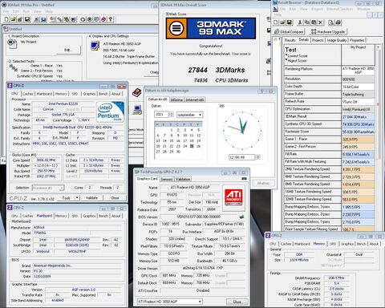385x308 pixels.
Task: Click the time field showing 12:56:49
Action: click(241, 157)
